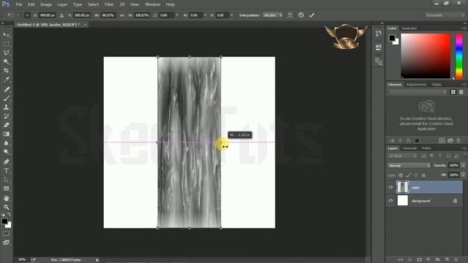This screenshot has width=468, height=263.
Task: Open the layer filter Kind dropdown
Action: tap(403, 156)
